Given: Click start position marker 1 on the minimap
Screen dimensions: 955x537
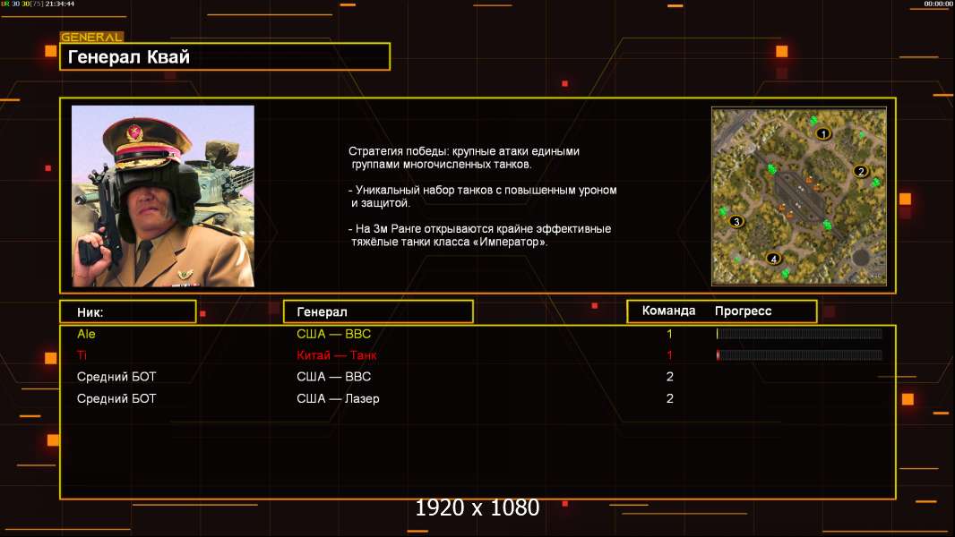Looking at the screenshot, I should [823, 133].
